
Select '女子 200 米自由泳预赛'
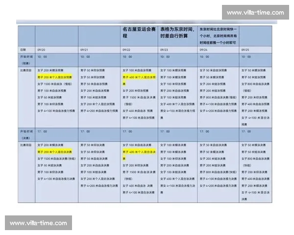(x=95, y=91)
